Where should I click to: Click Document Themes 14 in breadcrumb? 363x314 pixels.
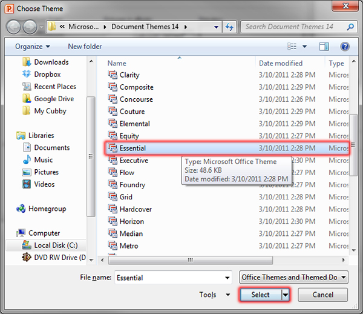145,27
